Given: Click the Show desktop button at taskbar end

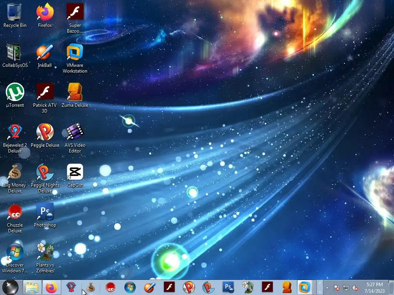Looking at the screenshot, I should (392, 287).
